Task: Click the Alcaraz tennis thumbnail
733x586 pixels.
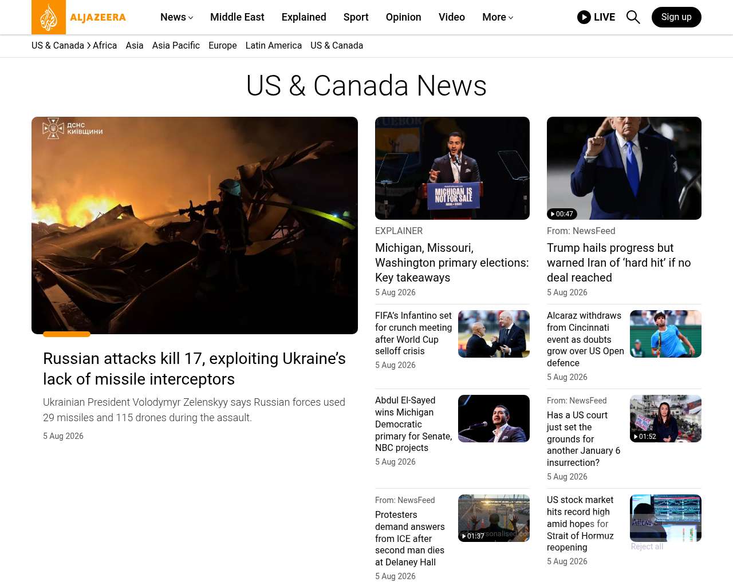Action: tap(665, 334)
